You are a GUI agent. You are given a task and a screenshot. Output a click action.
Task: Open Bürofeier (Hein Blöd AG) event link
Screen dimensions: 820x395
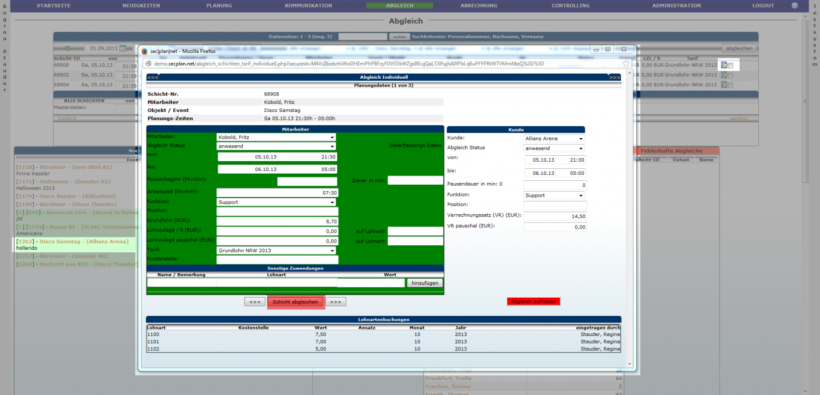coord(76,166)
